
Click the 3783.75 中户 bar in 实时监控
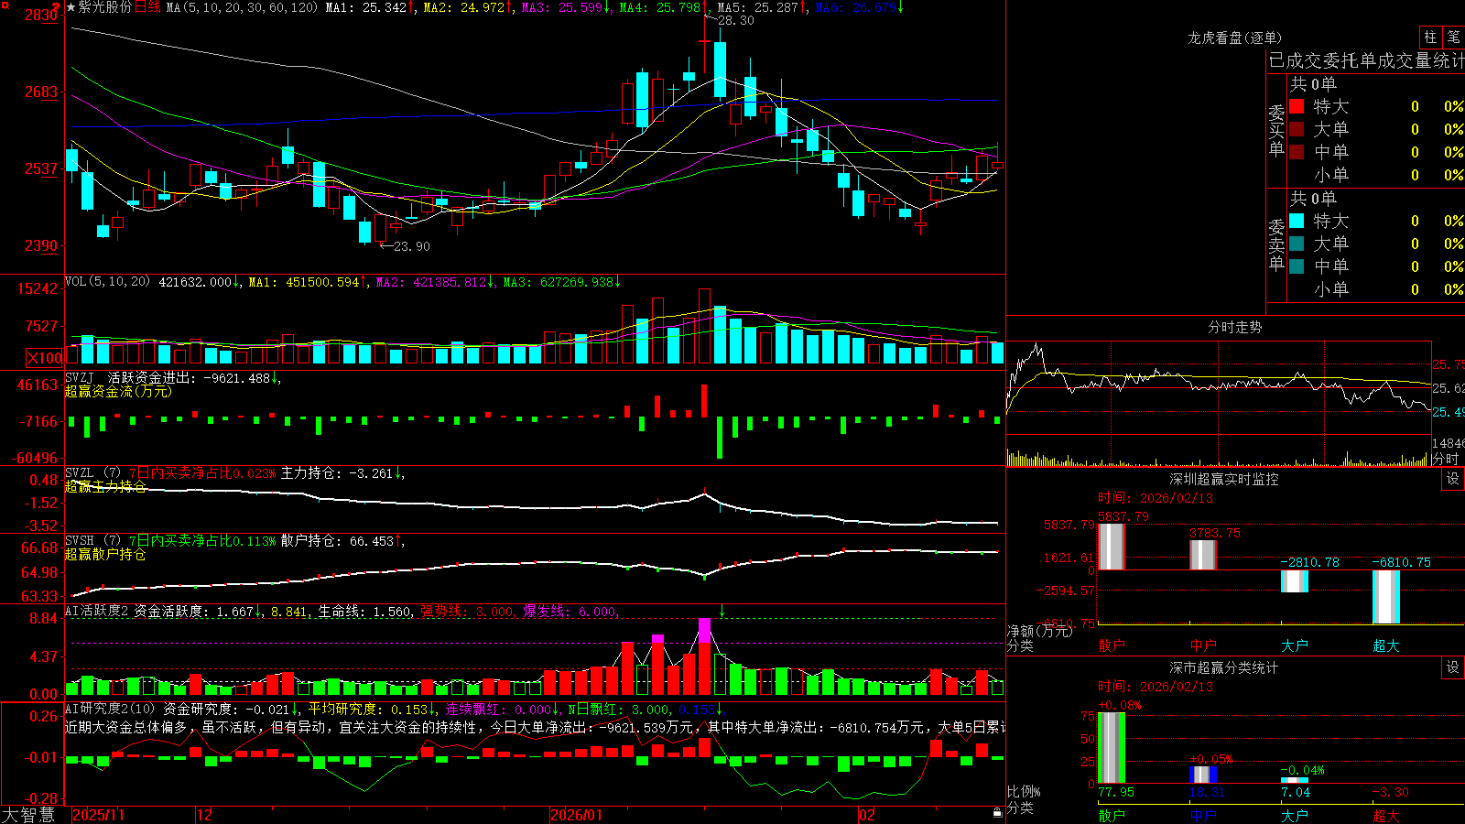click(x=1202, y=555)
